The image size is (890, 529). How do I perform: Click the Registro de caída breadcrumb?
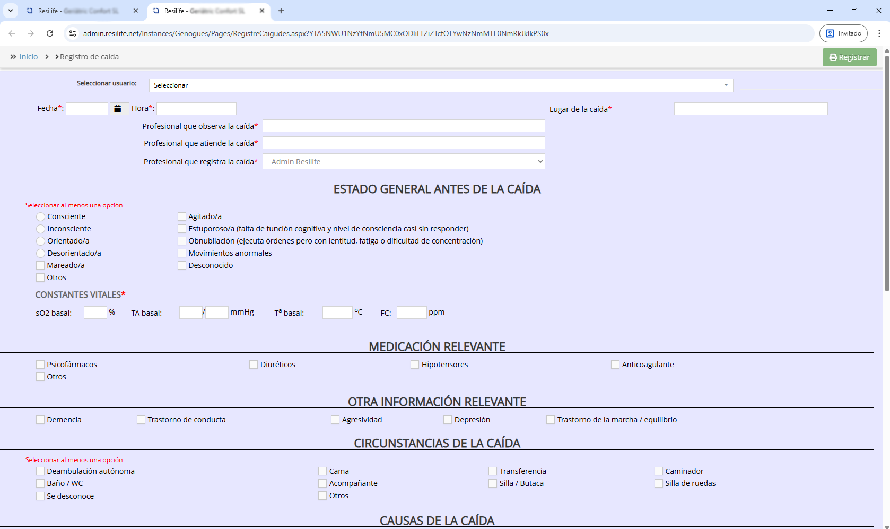(89, 57)
